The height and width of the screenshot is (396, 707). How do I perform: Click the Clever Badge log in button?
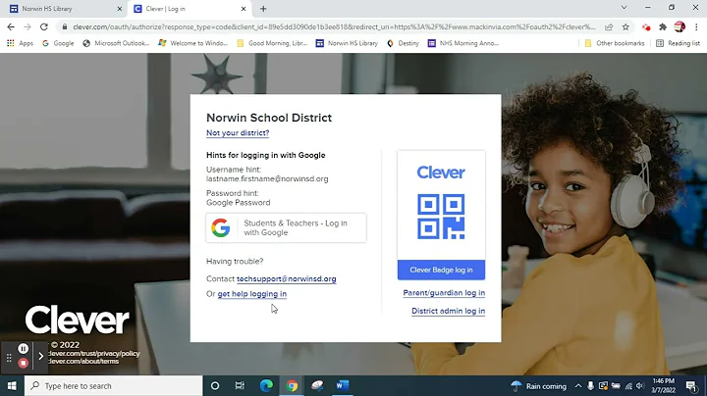(442, 270)
